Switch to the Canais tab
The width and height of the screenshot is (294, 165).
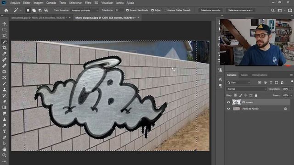(x=244, y=75)
